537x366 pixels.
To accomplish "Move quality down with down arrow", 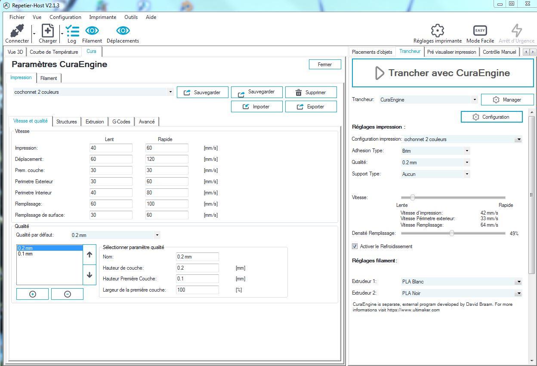I will 89,275.
